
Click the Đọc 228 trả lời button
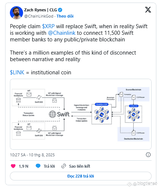81,176
